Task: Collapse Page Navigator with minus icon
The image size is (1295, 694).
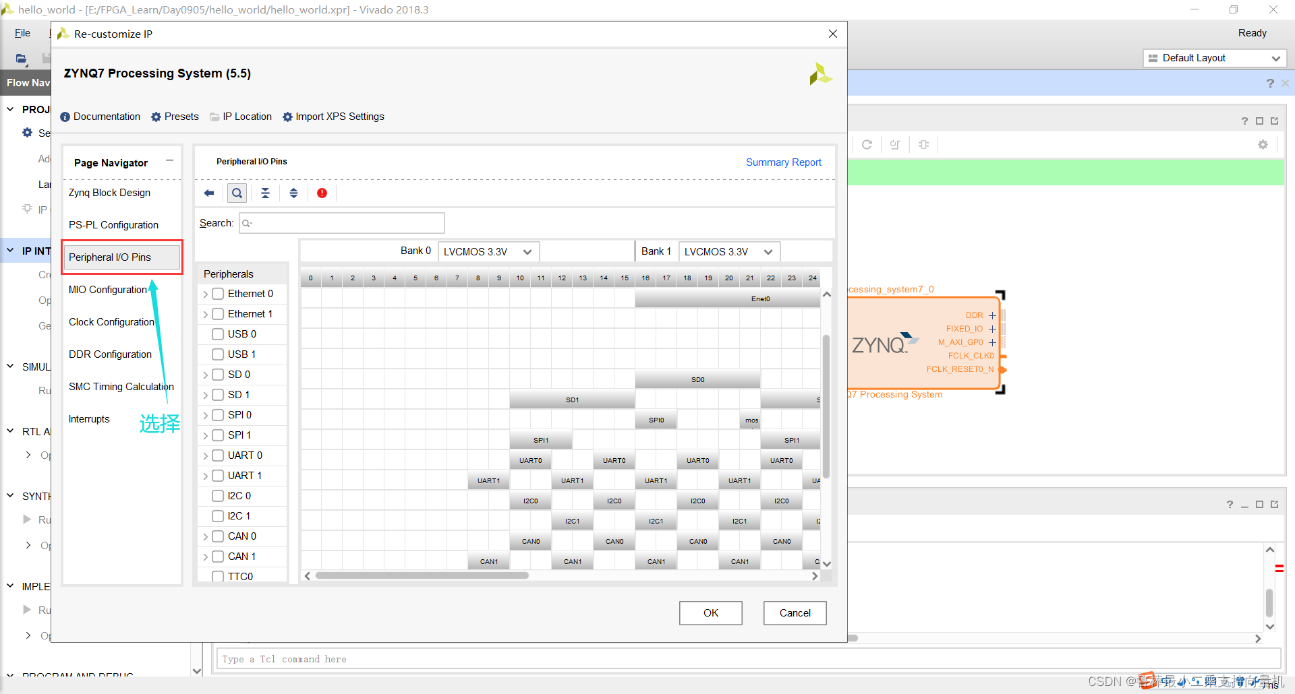Action: pos(169,160)
